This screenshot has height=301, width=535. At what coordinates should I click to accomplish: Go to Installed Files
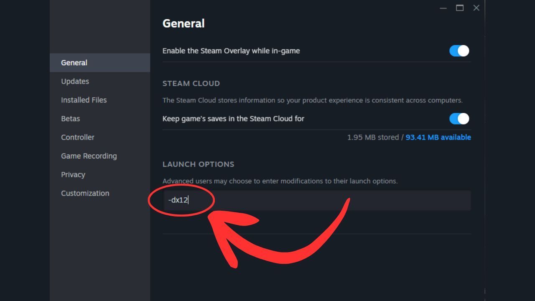[x=84, y=100]
